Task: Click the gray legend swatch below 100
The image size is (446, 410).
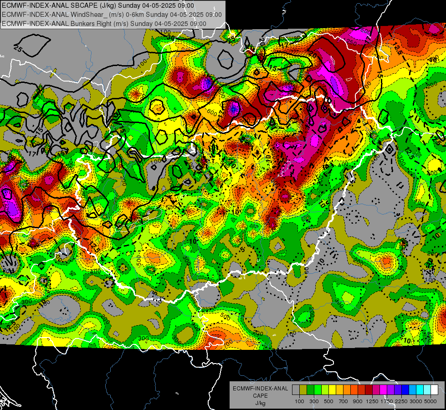Action: pyautogui.click(x=296, y=390)
